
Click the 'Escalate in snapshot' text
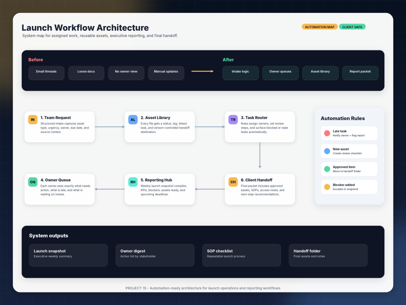[346, 189]
